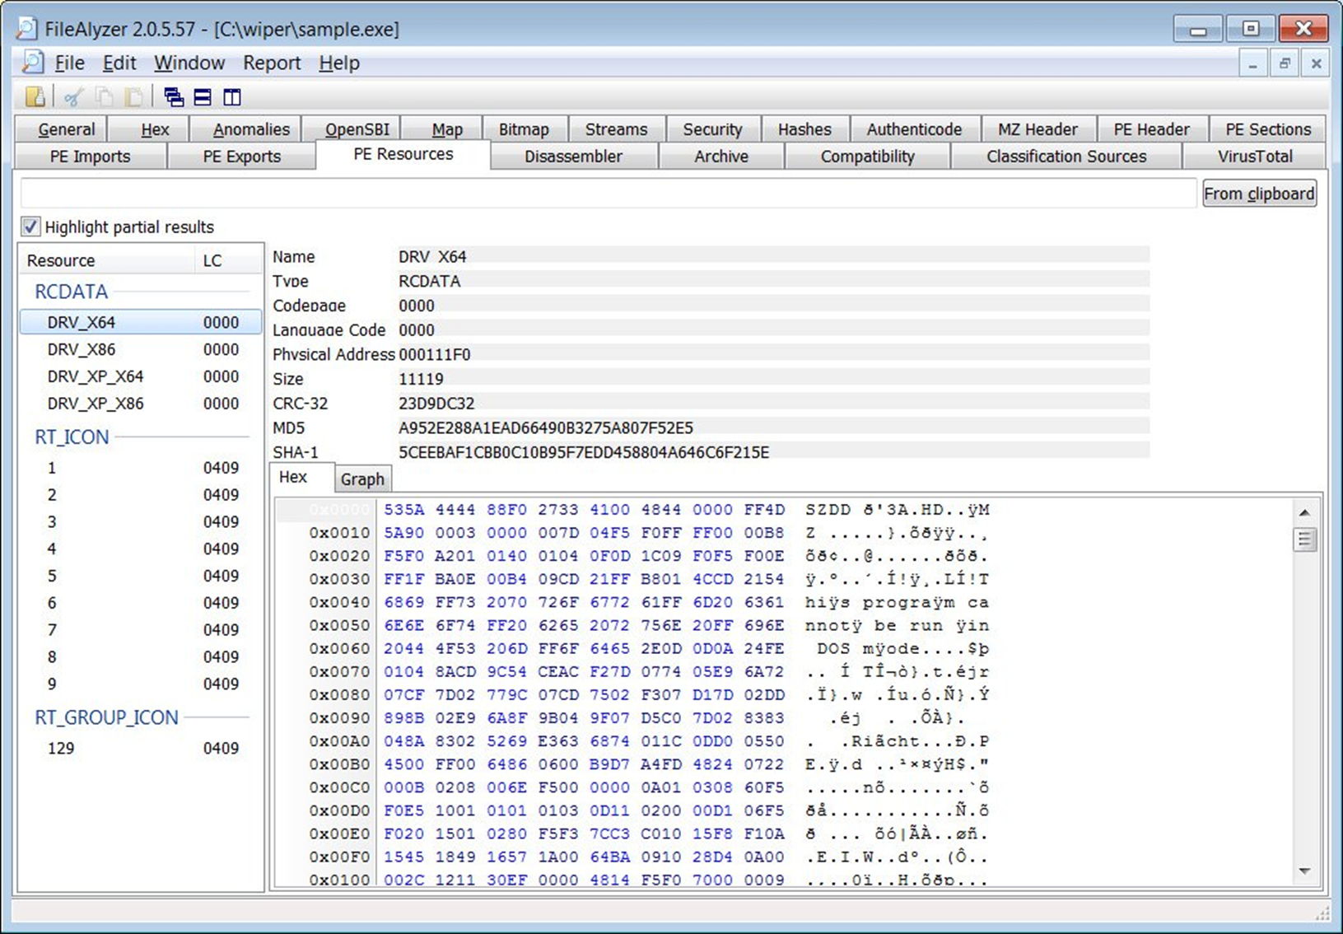Open the VirusTotal tab

point(1255,156)
